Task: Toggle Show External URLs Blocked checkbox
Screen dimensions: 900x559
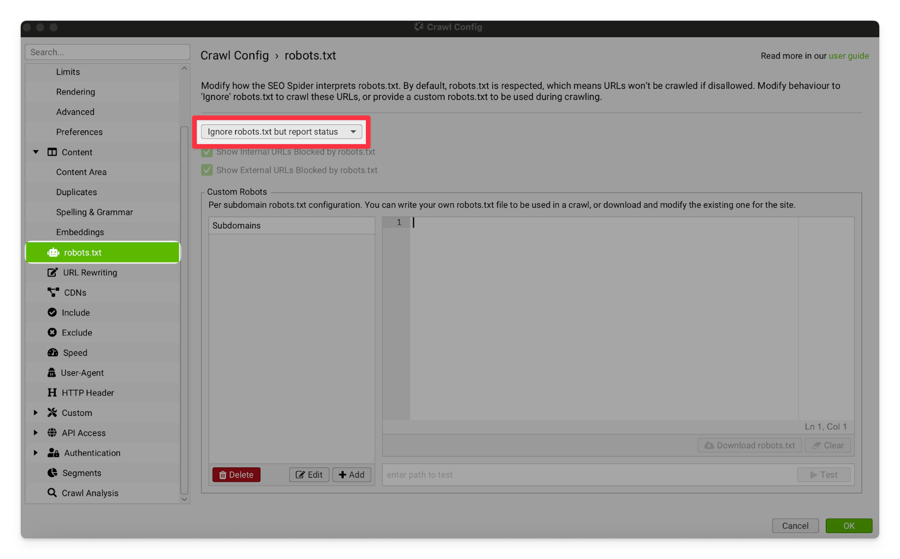Action: [x=207, y=170]
